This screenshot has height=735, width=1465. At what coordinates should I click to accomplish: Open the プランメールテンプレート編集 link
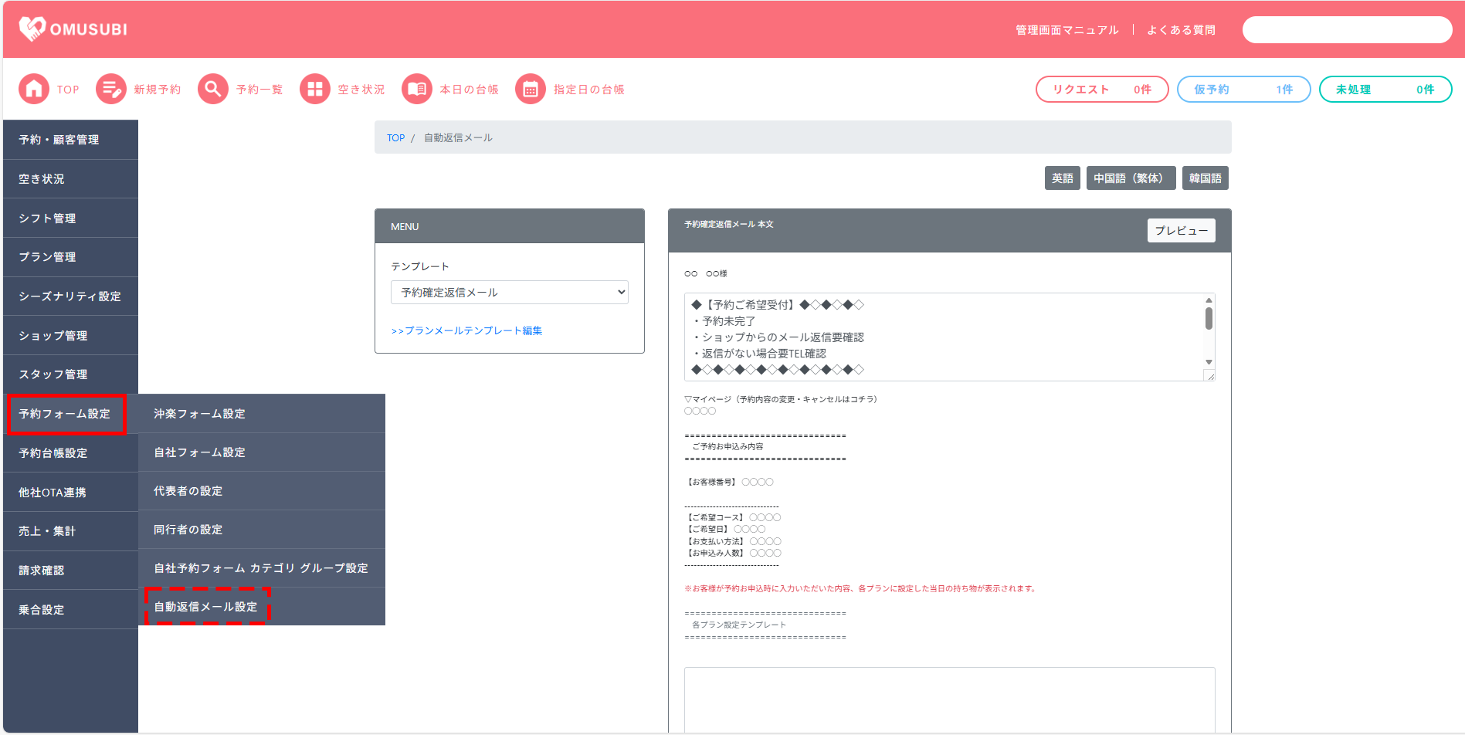[466, 330]
